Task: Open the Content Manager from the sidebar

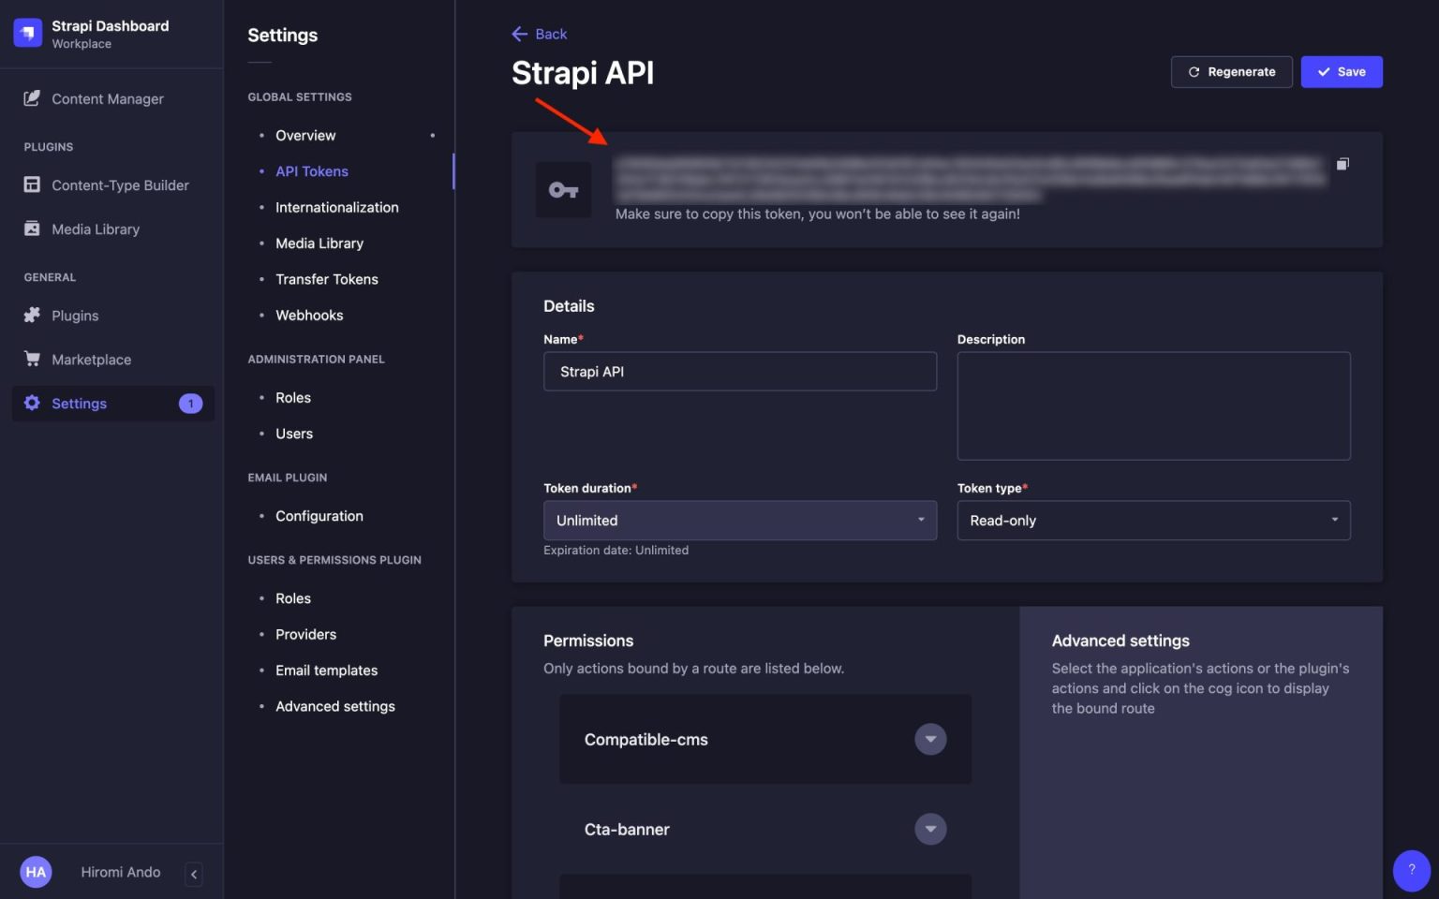Action: [108, 98]
